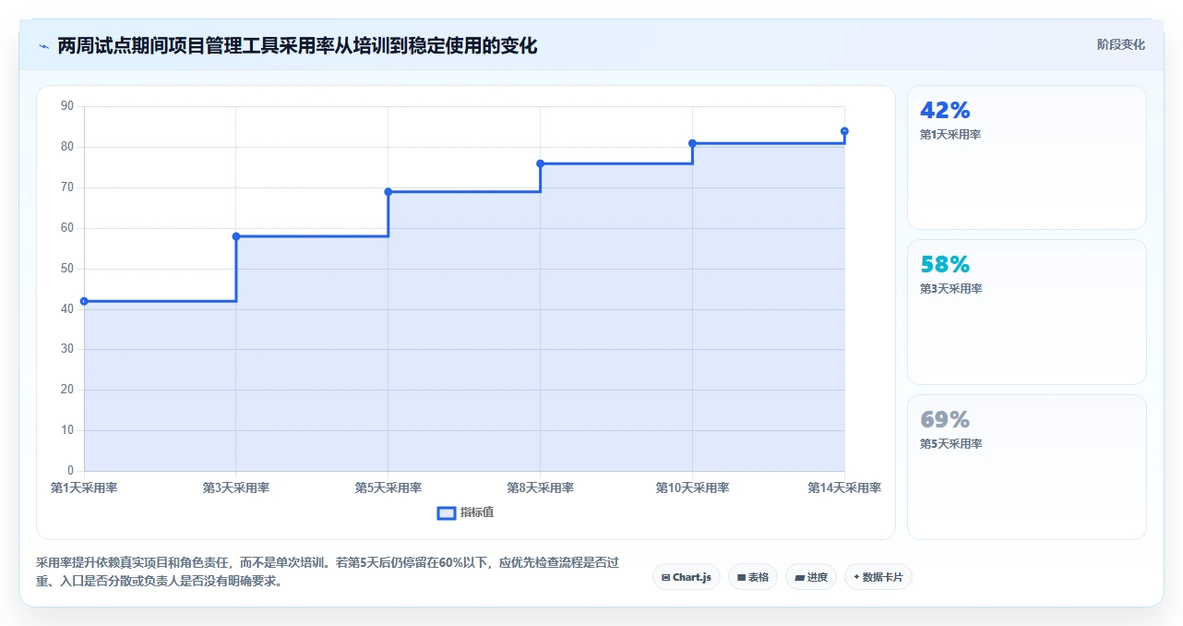Select the 58% 第3天采用率 card
1183x626 pixels.
pos(1027,312)
